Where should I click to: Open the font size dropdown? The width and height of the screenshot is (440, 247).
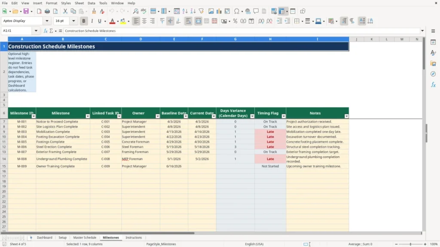pos(73,21)
